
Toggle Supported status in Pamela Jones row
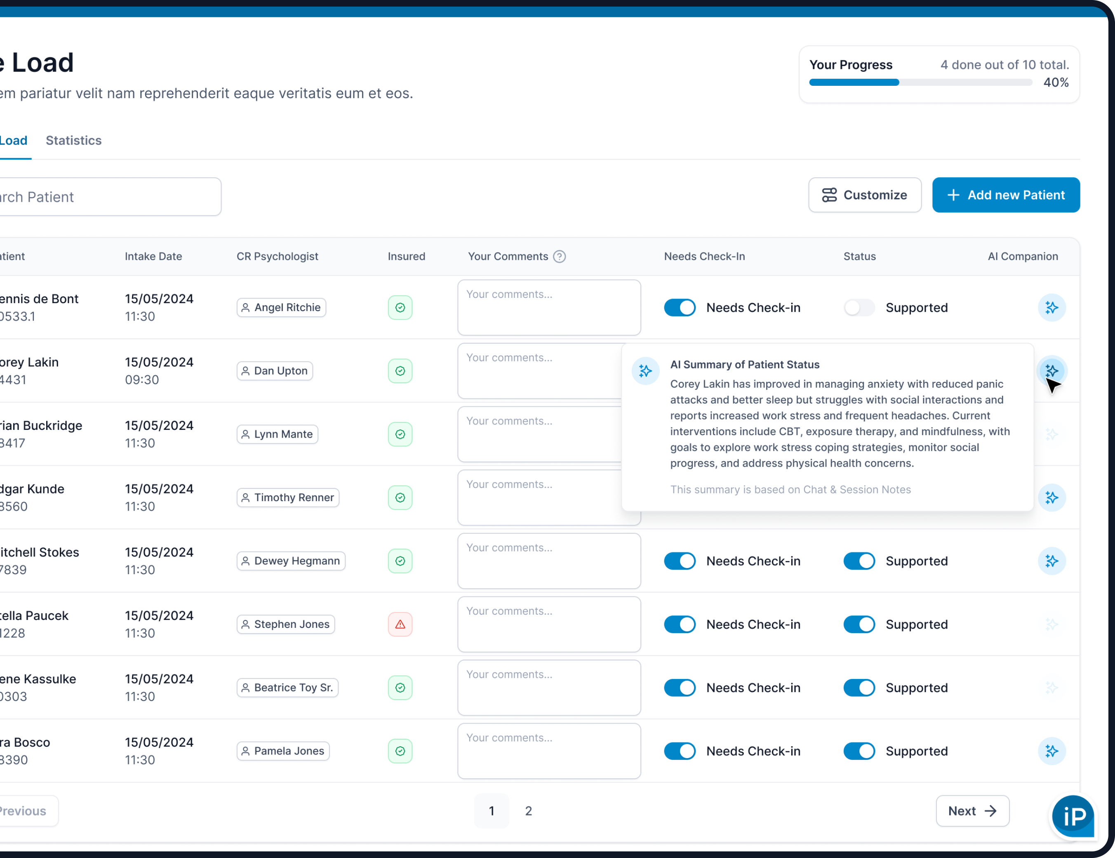[859, 751]
